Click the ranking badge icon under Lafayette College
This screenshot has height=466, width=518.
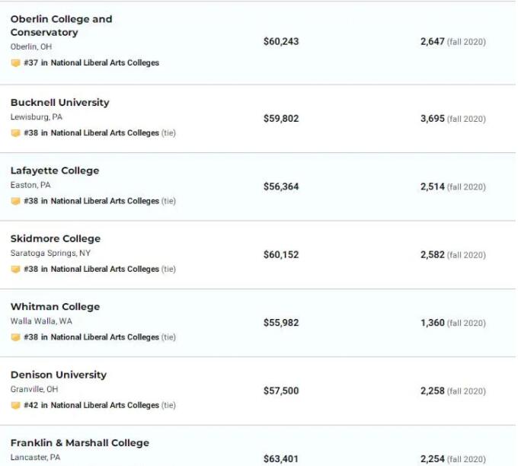[x=15, y=201]
